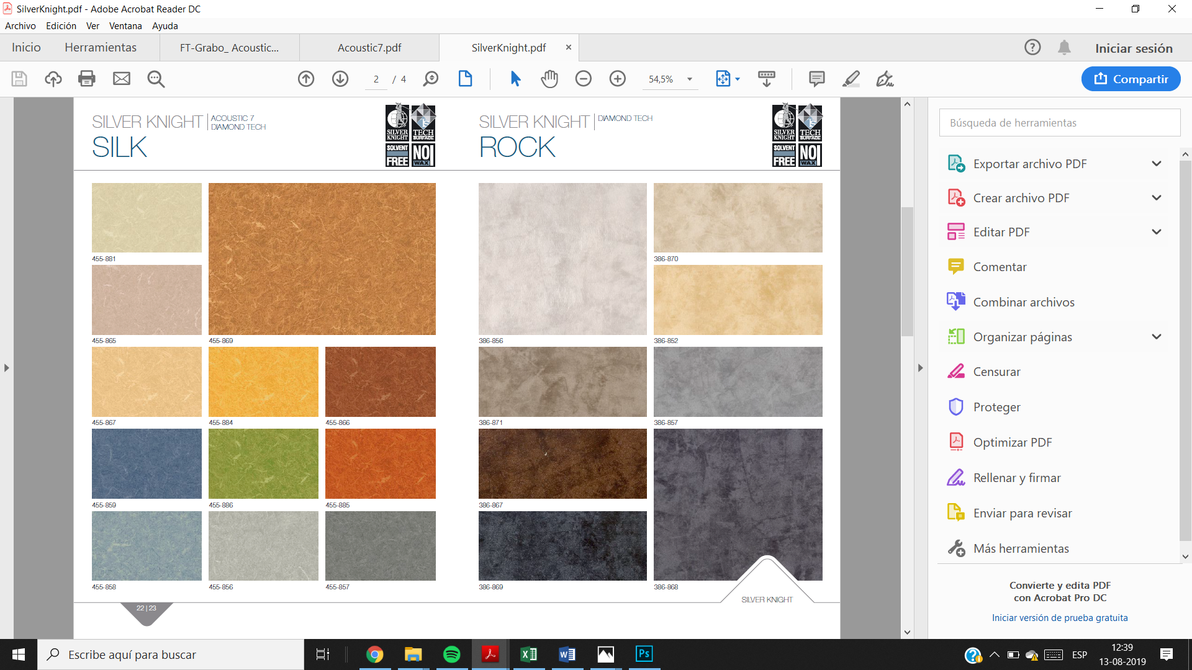Image resolution: width=1192 pixels, height=670 pixels.
Task: Print the document with printer icon
Action: (x=87, y=79)
